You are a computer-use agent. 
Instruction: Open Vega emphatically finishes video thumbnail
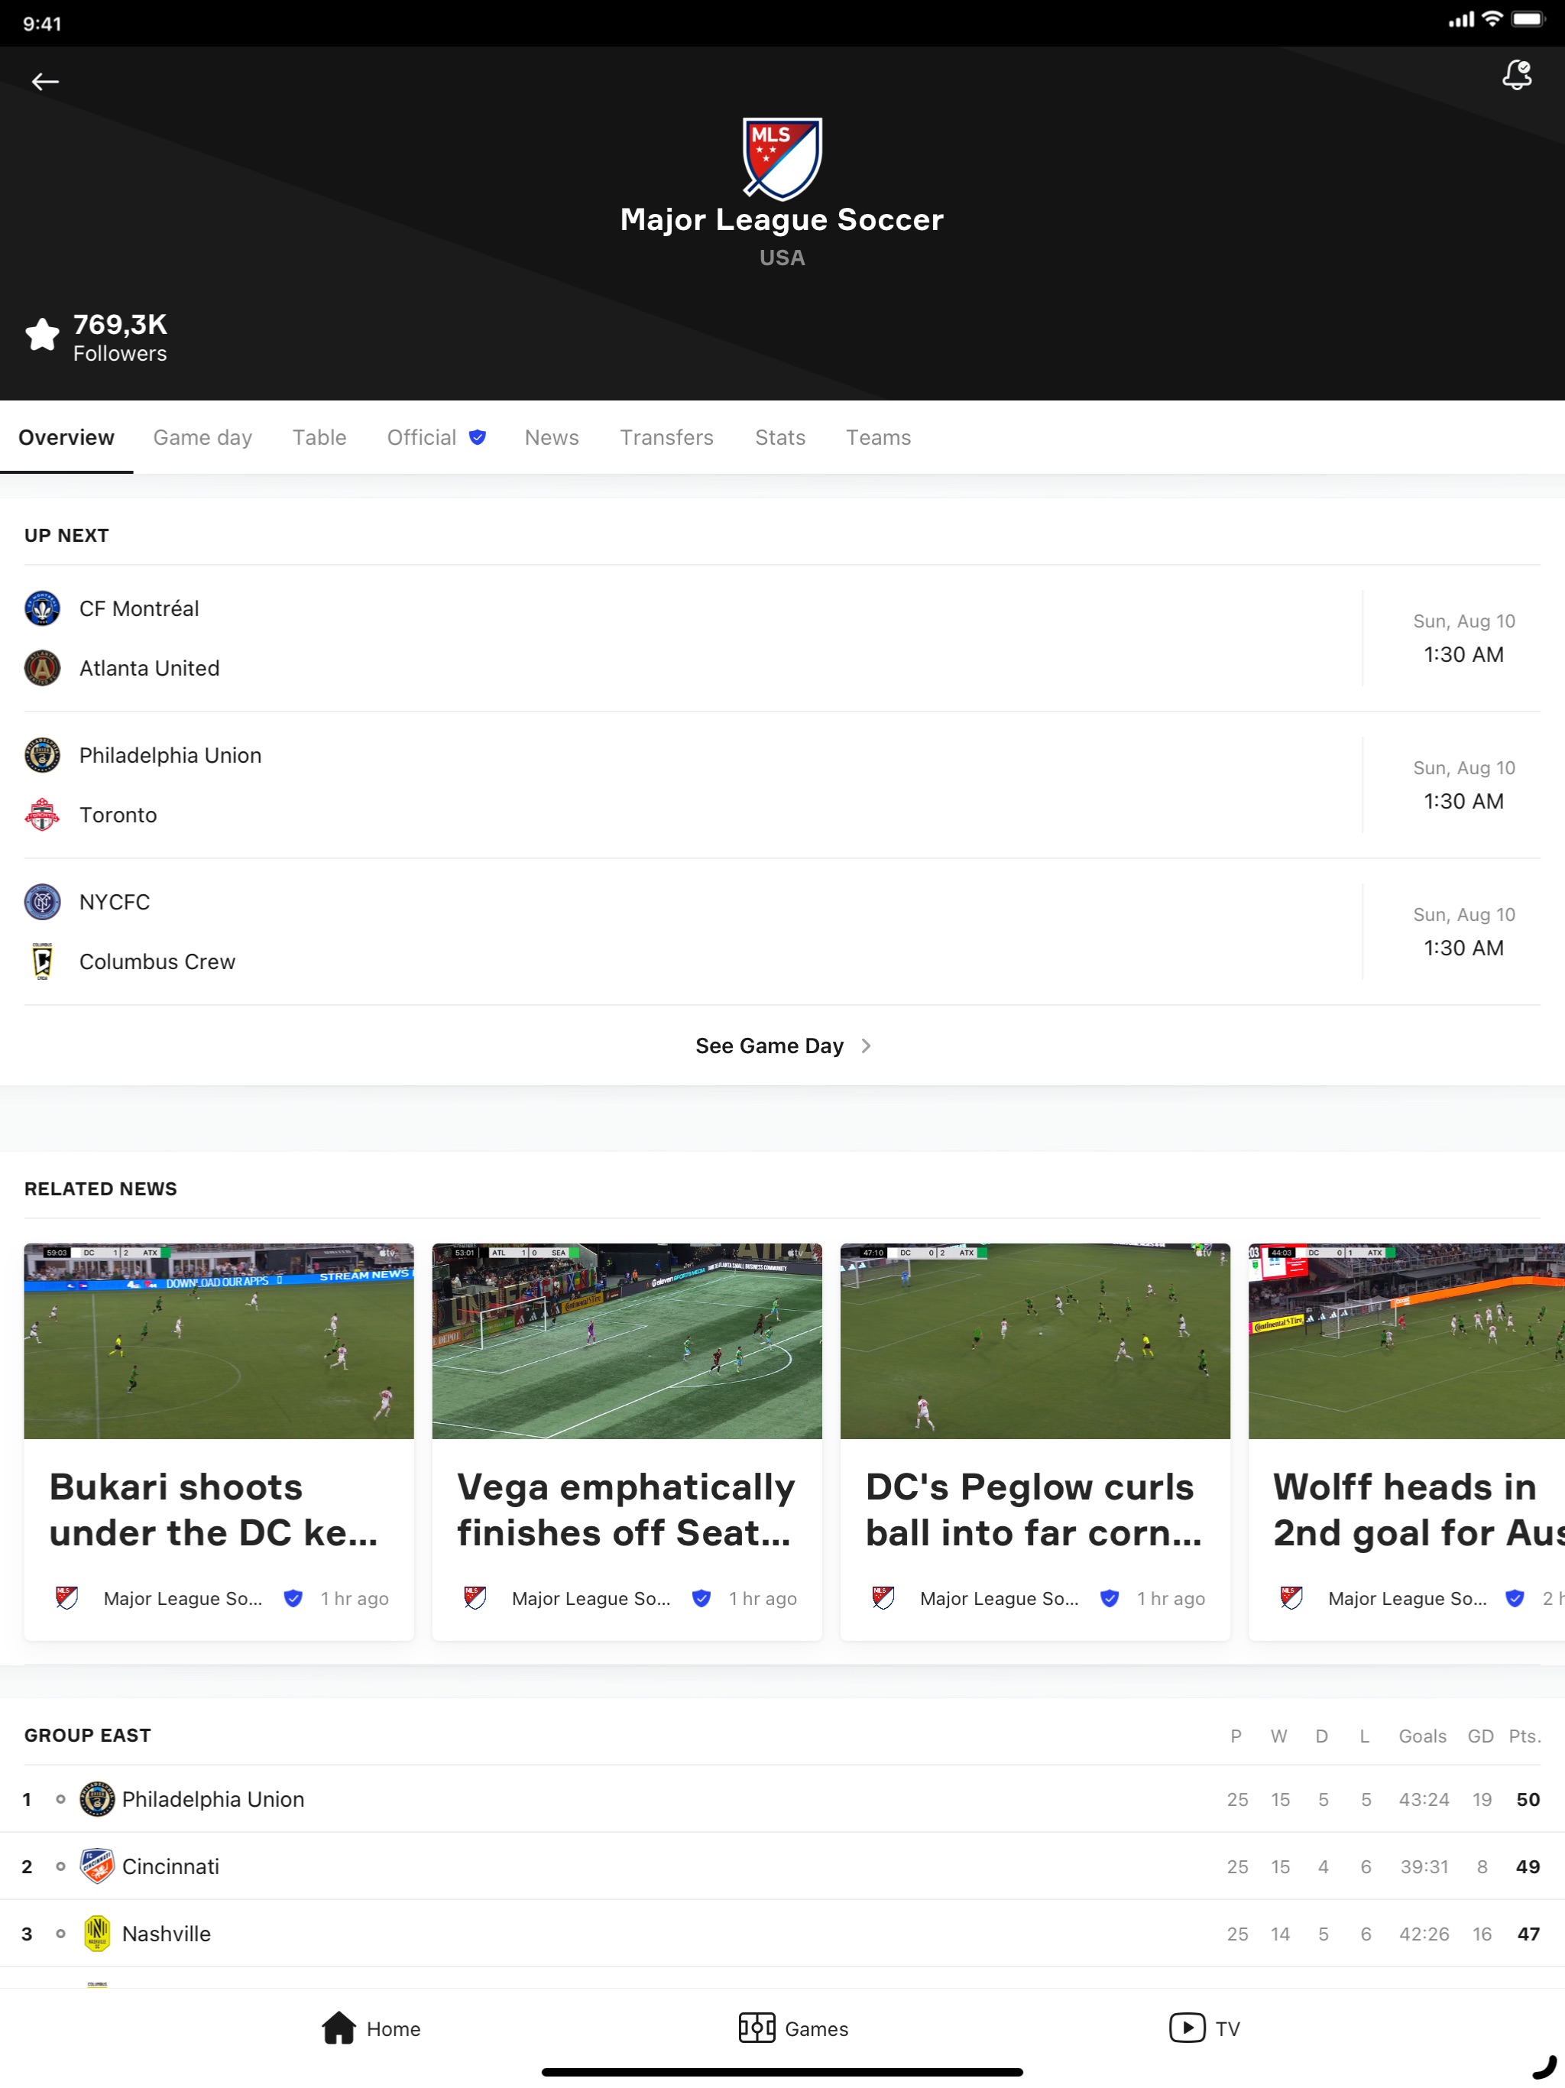(627, 1341)
